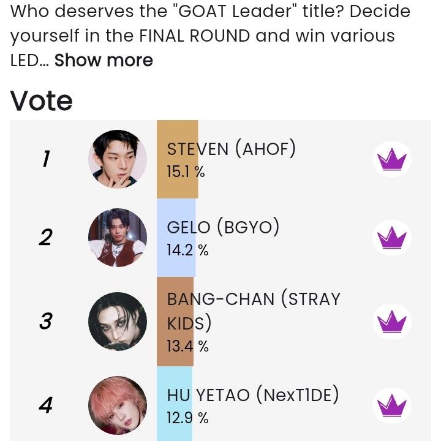The image size is (441, 441).
Task: View BANG-CHAN's avatar image
Action: [x=118, y=321]
